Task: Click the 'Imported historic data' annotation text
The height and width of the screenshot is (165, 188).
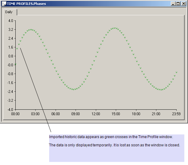Action: point(111,137)
